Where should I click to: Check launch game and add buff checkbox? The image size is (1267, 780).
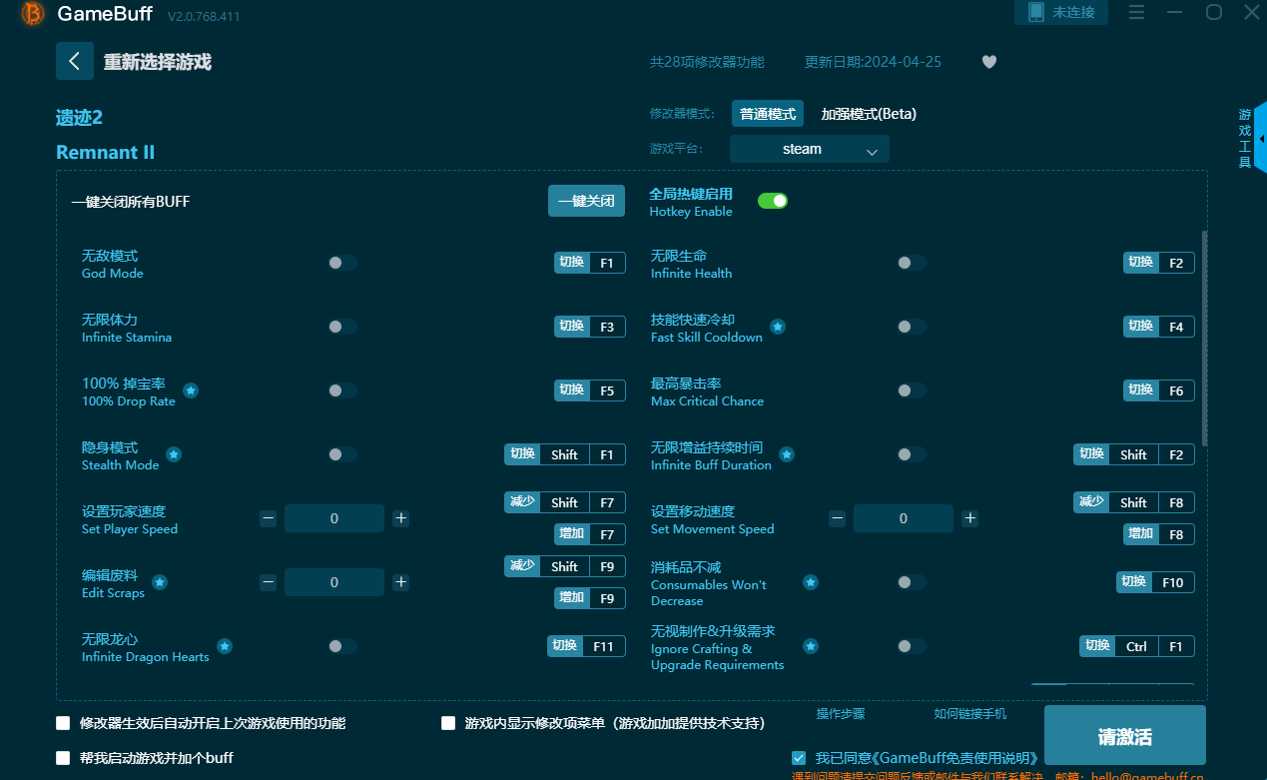click(x=63, y=758)
